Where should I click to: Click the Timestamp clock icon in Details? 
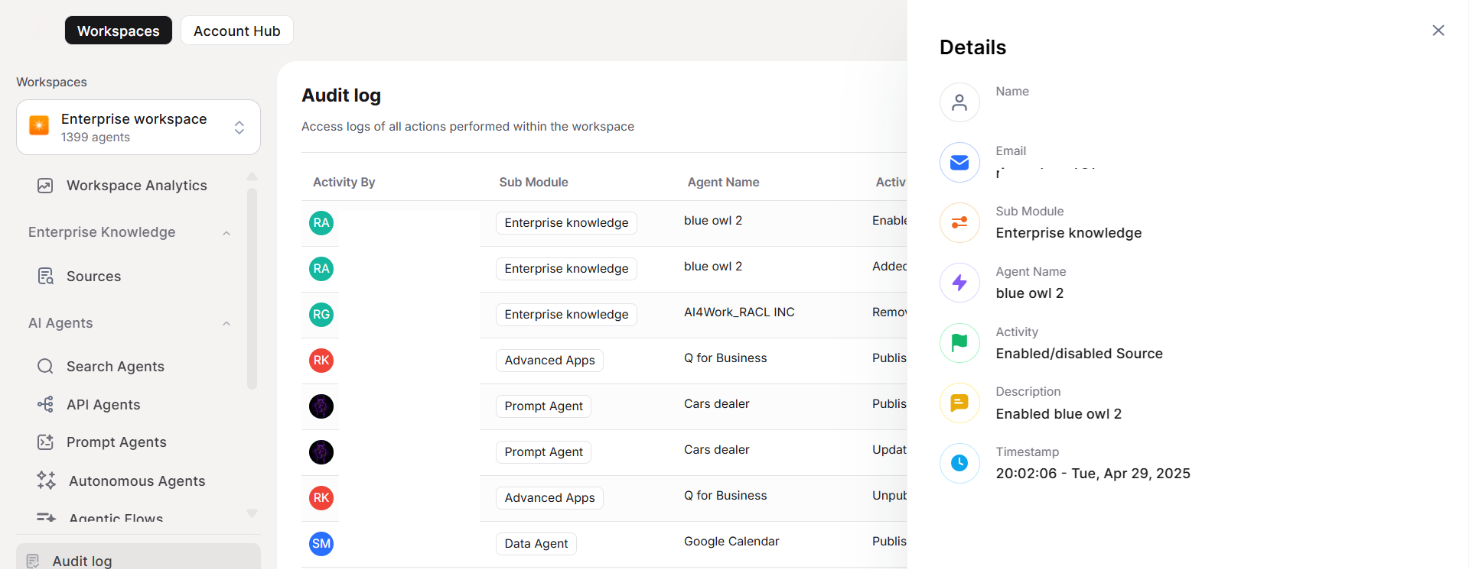click(959, 463)
